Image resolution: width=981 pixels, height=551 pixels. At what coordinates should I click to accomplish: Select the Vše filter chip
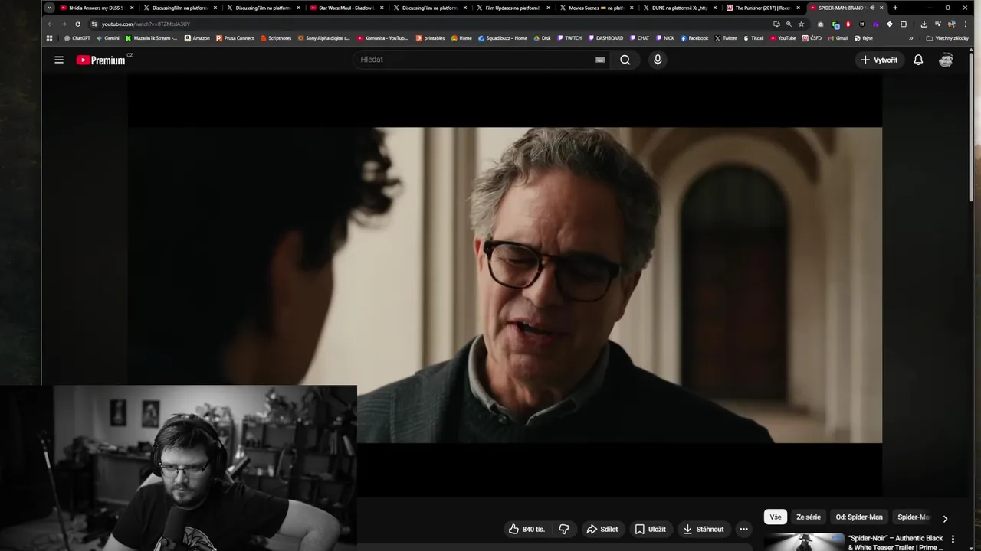(776, 517)
